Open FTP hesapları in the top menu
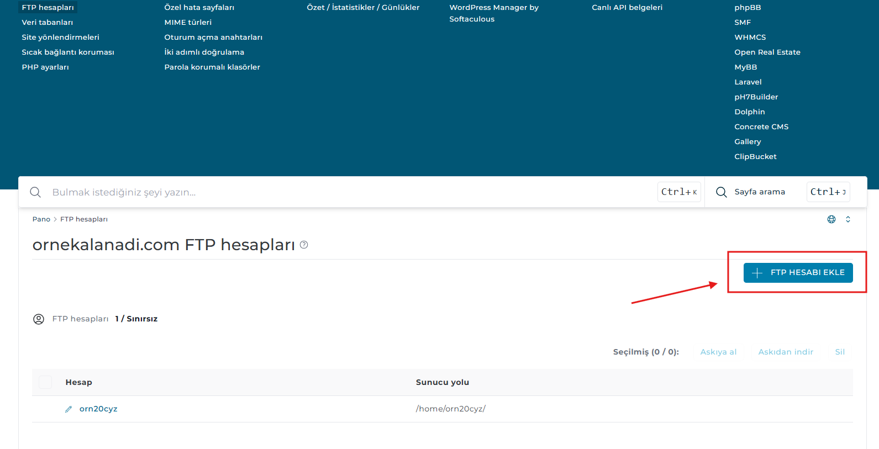This screenshot has width=879, height=449. pyautogui.click(x=48, y=8)
